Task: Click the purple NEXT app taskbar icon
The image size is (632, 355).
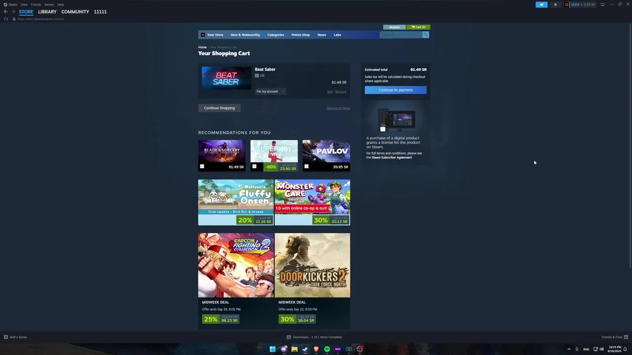Action: (338, 349)
